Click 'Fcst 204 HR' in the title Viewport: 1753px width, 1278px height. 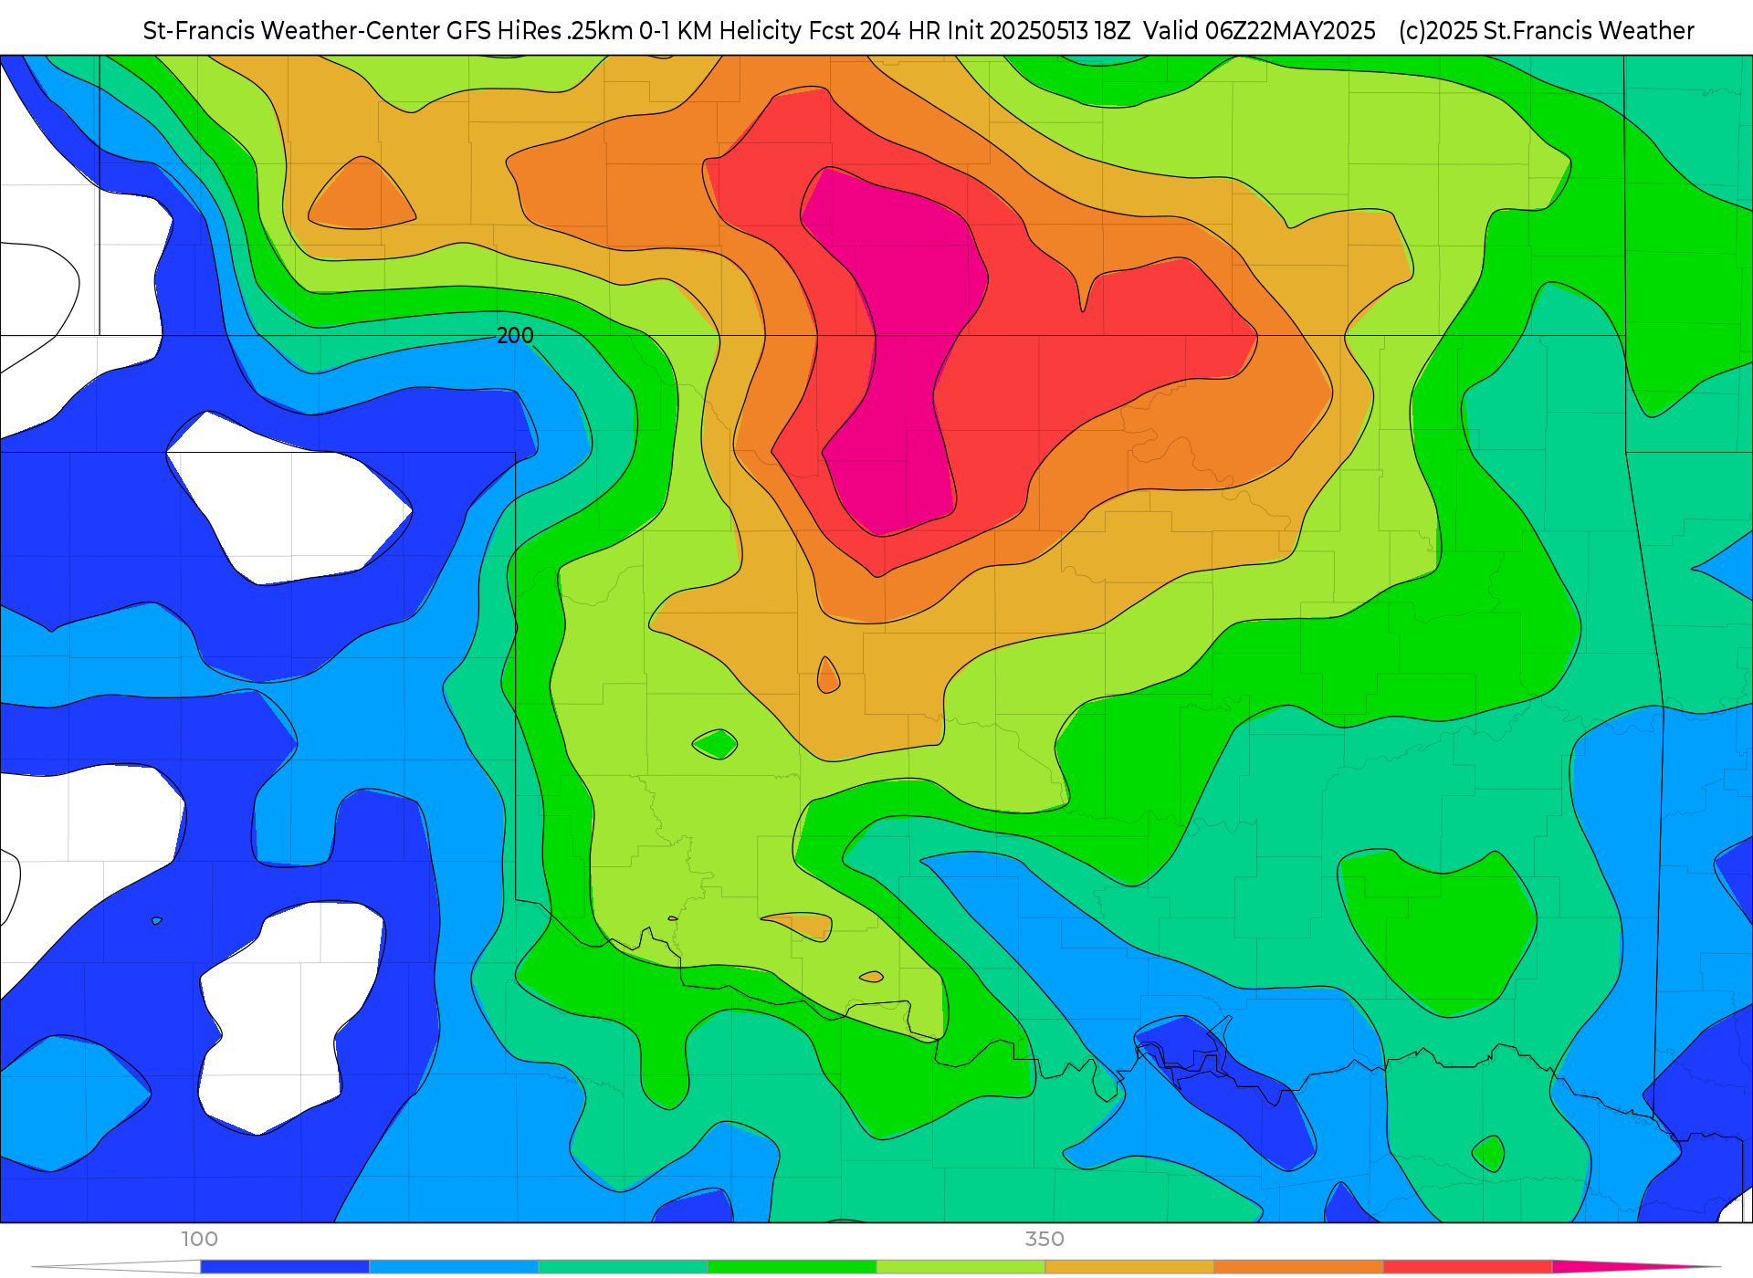pos(875,31)
